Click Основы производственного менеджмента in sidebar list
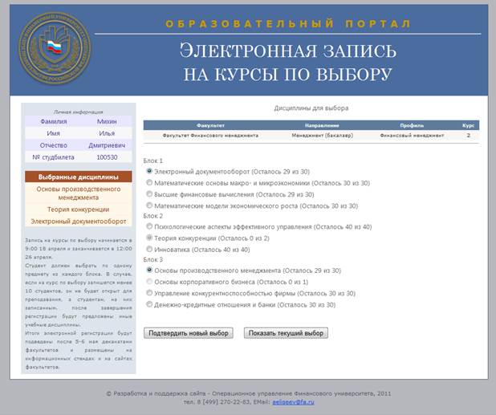496x415 pixels. point(79,193)
